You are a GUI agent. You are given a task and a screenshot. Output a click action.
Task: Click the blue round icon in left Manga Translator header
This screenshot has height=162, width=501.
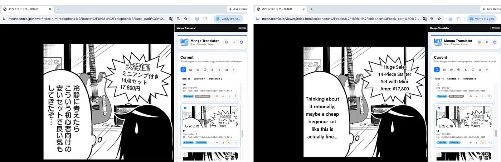pos(241,42)
